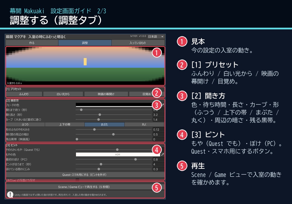Click the ぼけている間のにじみ slider handle
Screen dimensions: 292x204
(x=99, y=169)
